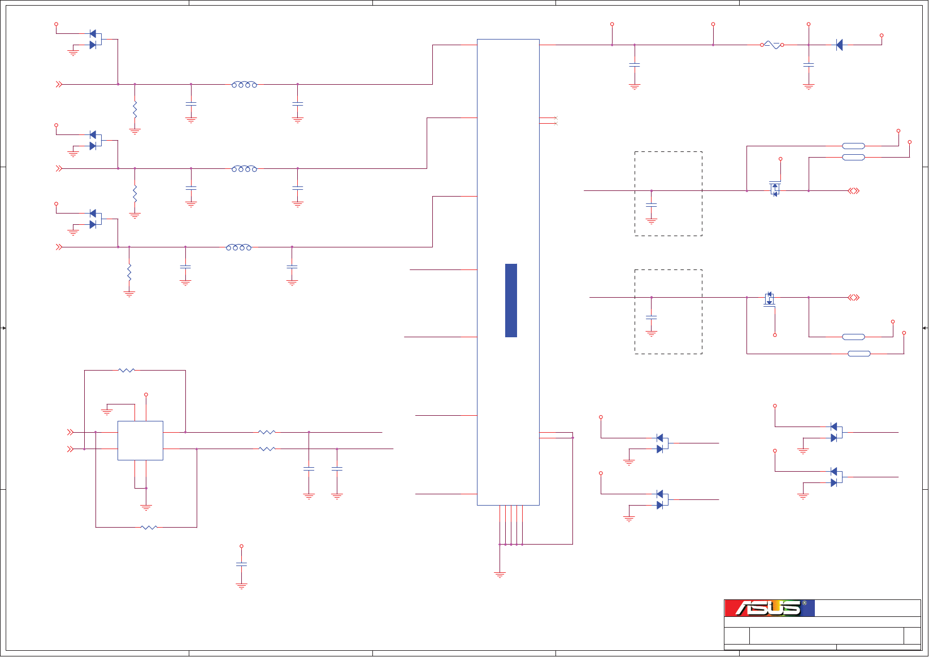The image size is (929, 657).
Task: Click the bidirectional off-page connector after the upper MOSFET
Action: 854,191
